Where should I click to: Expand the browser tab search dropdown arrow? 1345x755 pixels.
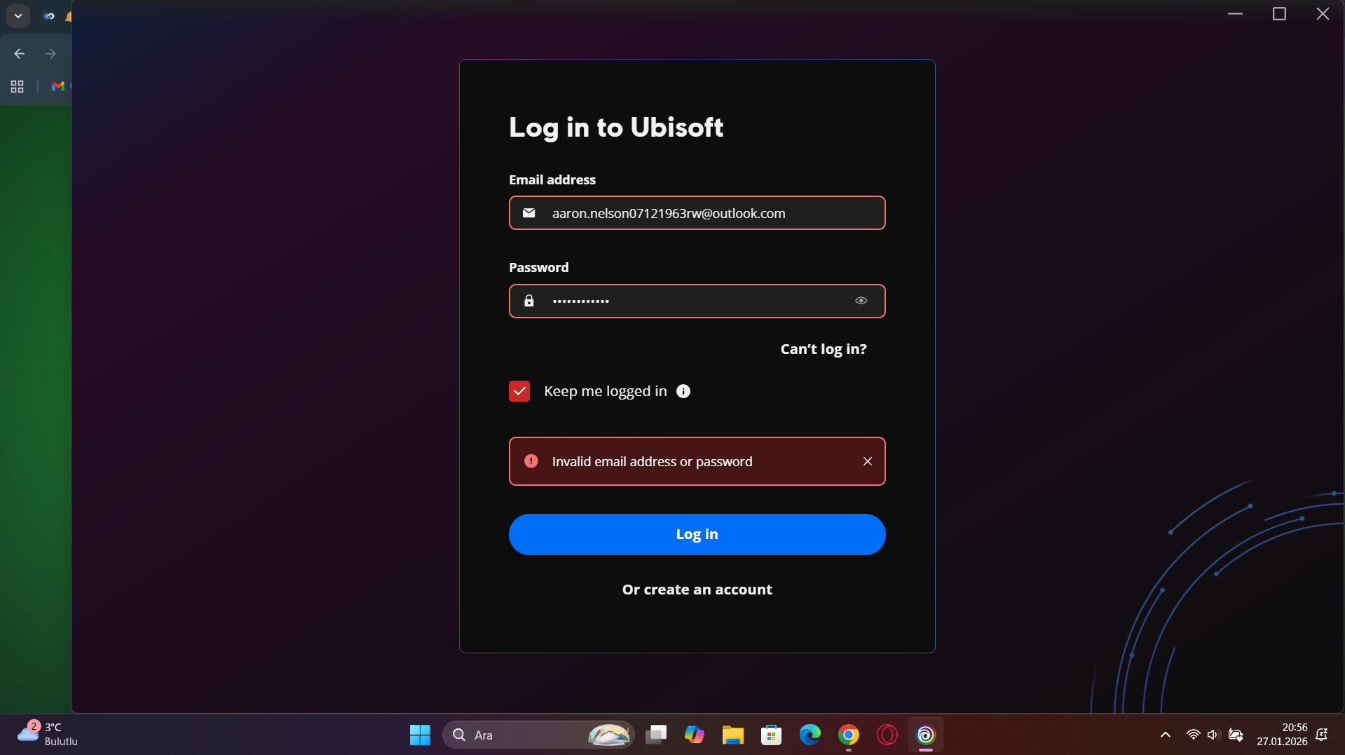[18, 15]
